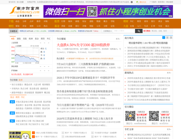Open 财经 in the orange navigation
The height and width of the screenshot is (139, 181).
coord(11,26)
